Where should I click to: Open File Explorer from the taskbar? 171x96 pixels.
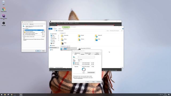point(5,95)
